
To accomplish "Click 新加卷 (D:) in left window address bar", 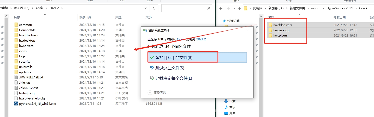I will [22, 8].
